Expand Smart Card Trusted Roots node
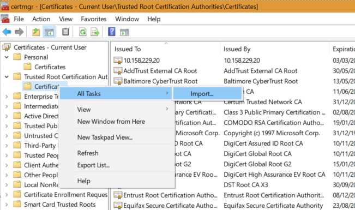 coord(7,205)
